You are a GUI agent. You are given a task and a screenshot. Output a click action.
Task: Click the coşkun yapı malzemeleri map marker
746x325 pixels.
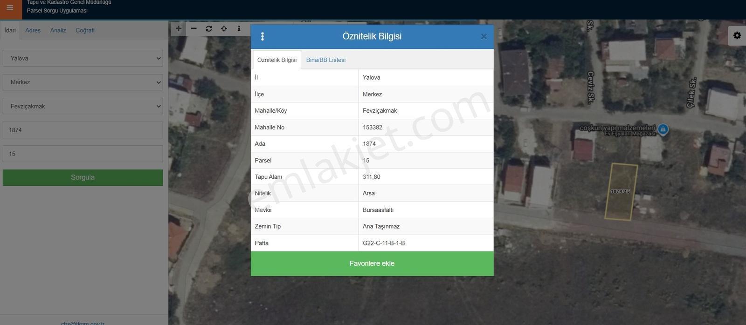point(663,129)
